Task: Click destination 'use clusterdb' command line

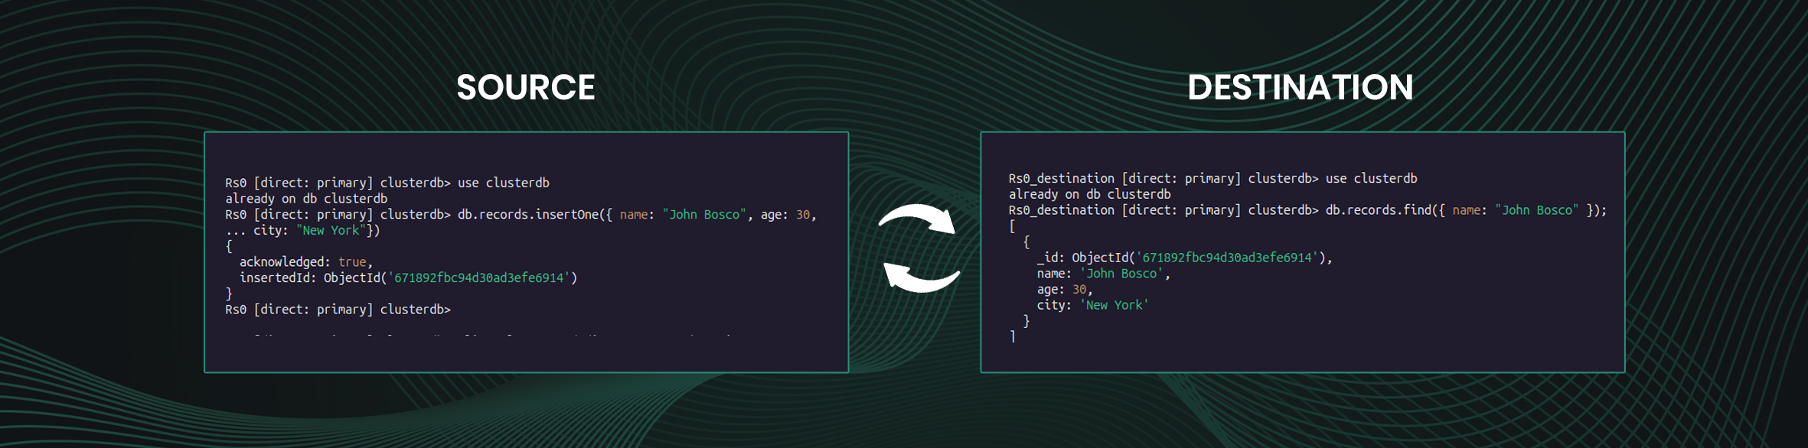Action: (x=1213, y=179)
